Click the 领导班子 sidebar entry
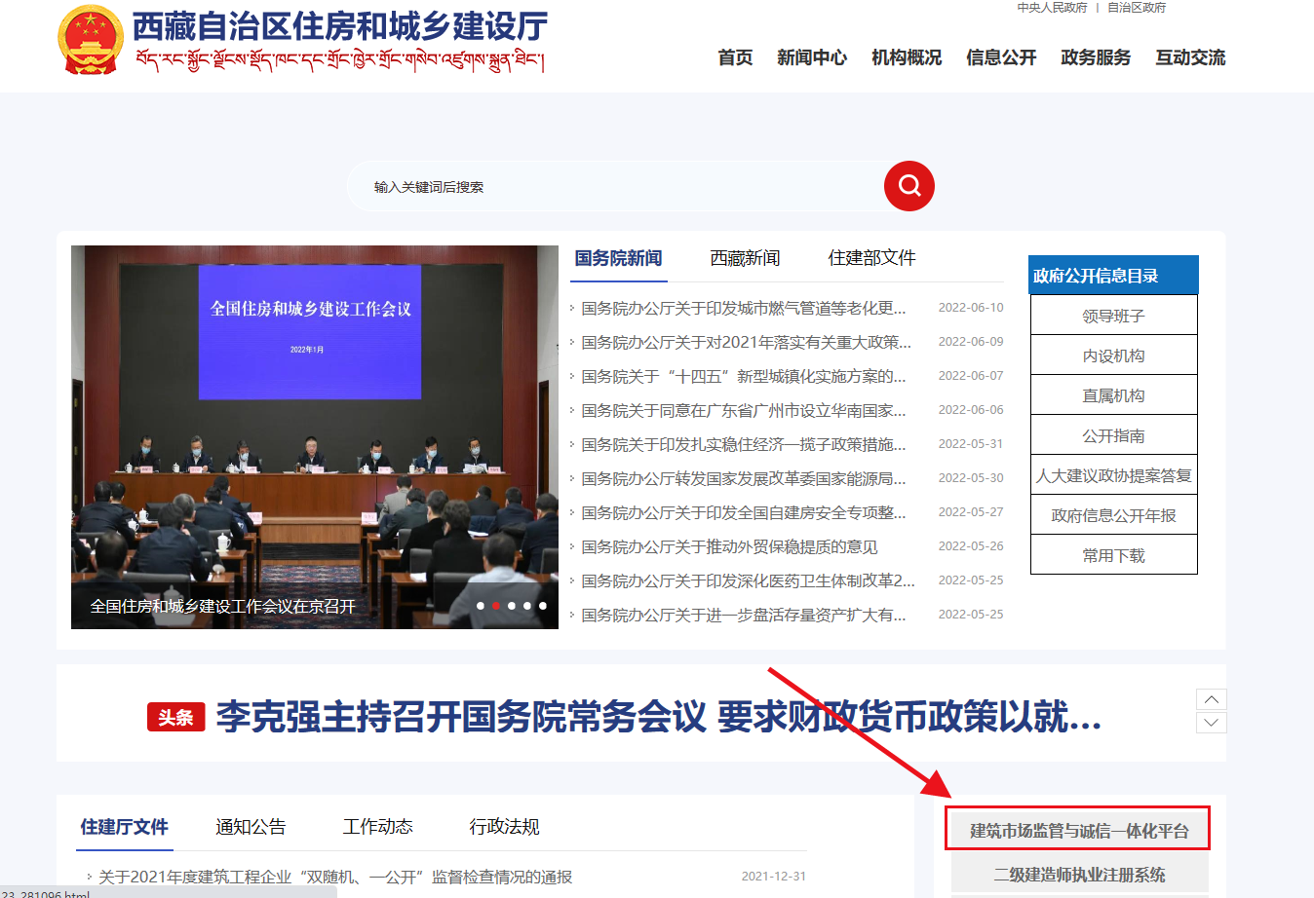This screenshot has height=898, width=1314. tap(1113, 314)
